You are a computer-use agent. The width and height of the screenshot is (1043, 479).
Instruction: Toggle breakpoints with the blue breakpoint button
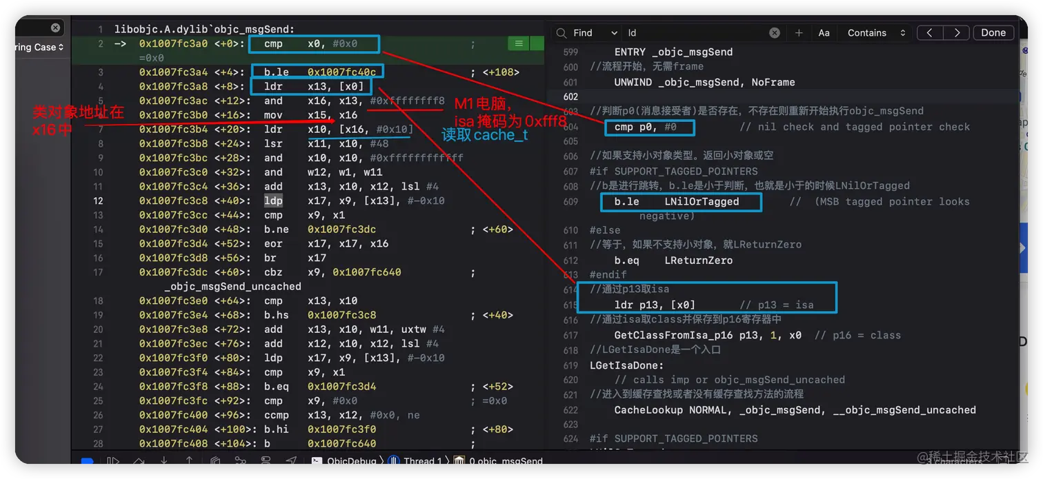(x=87, y=461)
